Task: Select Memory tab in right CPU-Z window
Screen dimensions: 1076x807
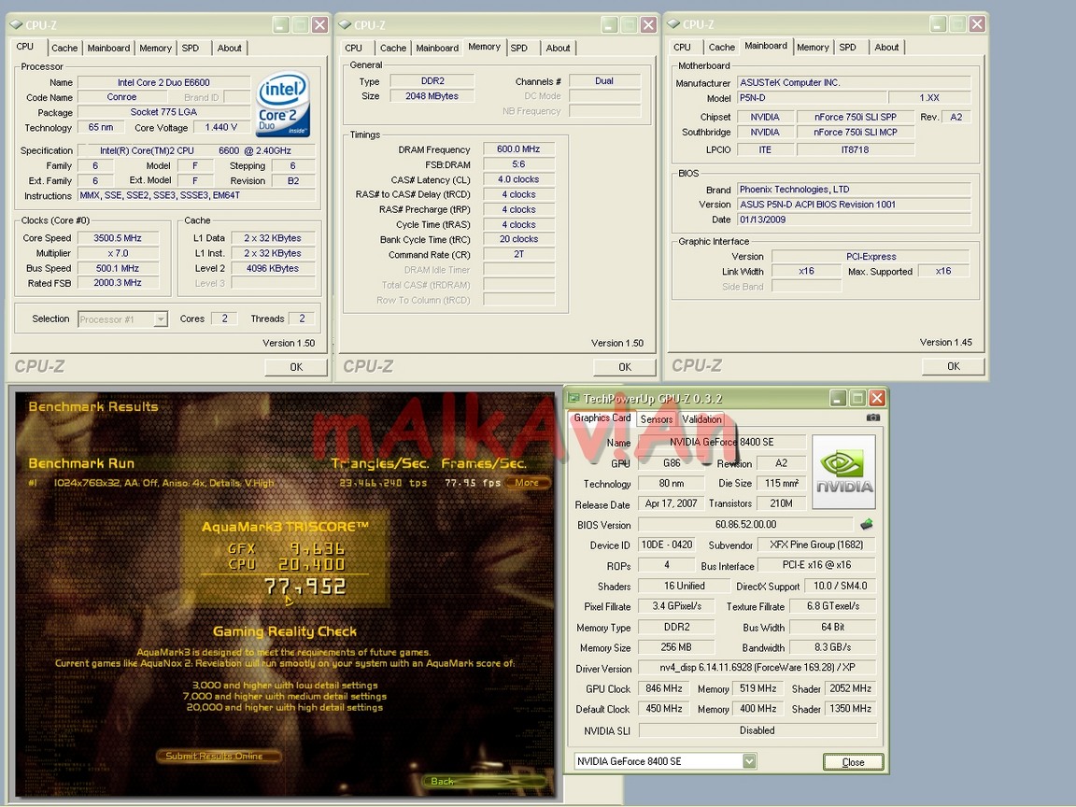Action: click(814, 48)
